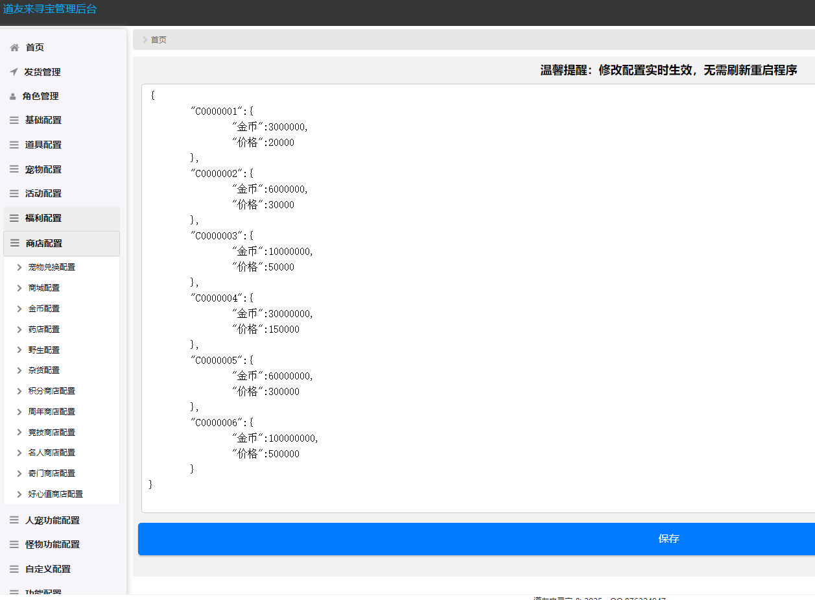
Task: Click the list icon beside 怪物功能配置
Action: (14, 544)
